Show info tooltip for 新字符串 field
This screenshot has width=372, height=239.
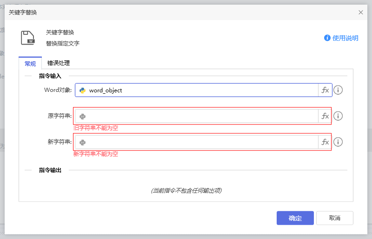pos(339,142)
